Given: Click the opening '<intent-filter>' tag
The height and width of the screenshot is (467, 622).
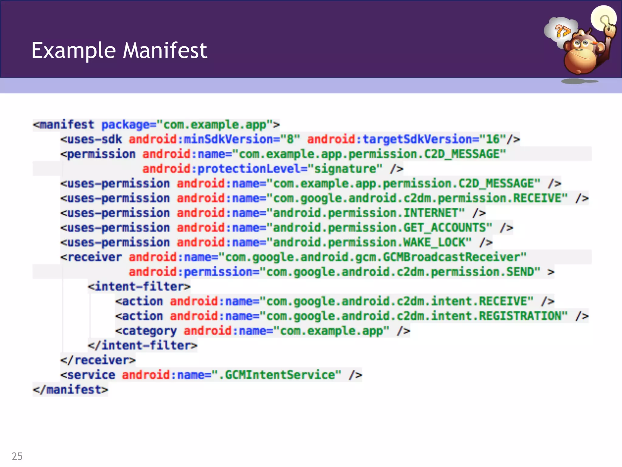Looking at the screenshot, I should tap(139, 286).
